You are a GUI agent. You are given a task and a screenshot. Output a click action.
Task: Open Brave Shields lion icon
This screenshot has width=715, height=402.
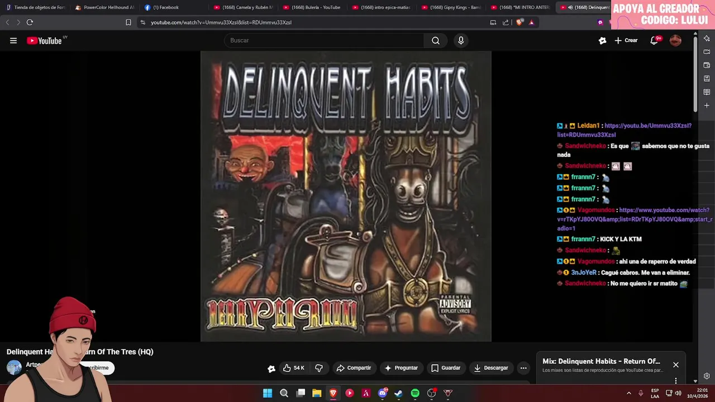click(x=519, y=22)
